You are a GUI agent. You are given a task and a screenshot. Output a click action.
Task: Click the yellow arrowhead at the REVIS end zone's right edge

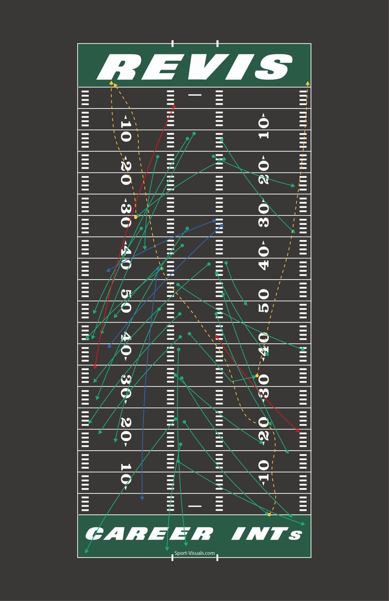[307, 83]
